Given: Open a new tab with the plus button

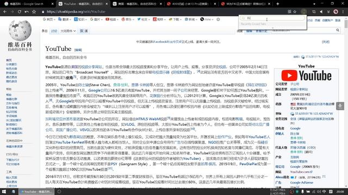Looking at the screenshot, I should [277, 4].
